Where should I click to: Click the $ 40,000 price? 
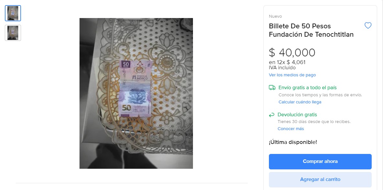pos(292,52)
